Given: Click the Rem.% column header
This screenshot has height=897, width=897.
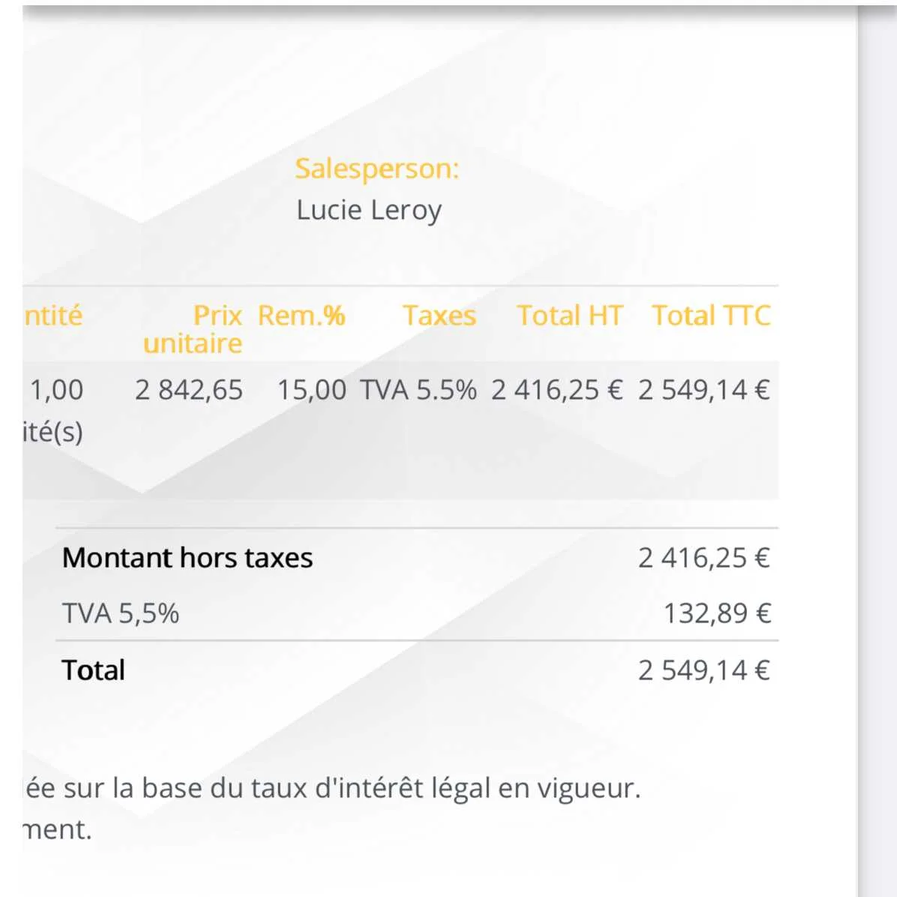Looking at the screenshot, I should 301,316.
